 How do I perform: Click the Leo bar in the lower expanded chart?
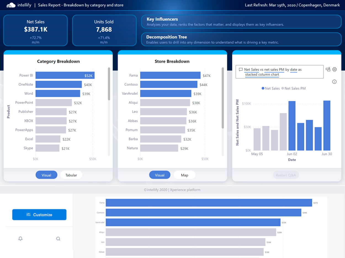click(x=185, y=242)
